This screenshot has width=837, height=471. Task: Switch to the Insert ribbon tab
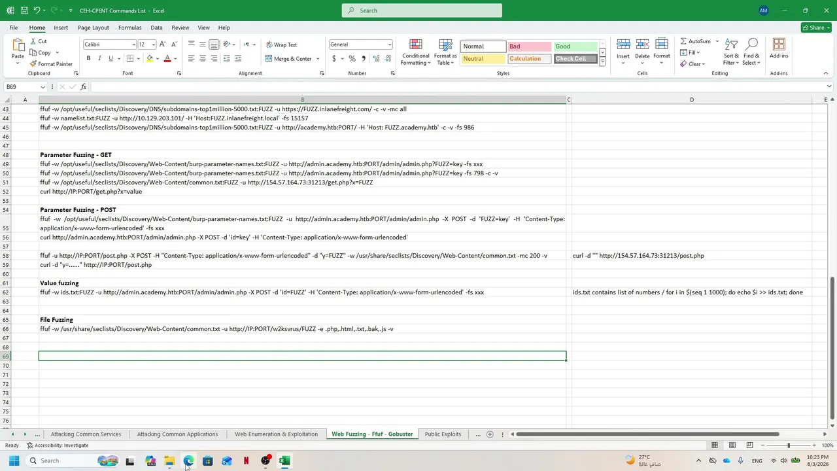(x=61, y=27)
